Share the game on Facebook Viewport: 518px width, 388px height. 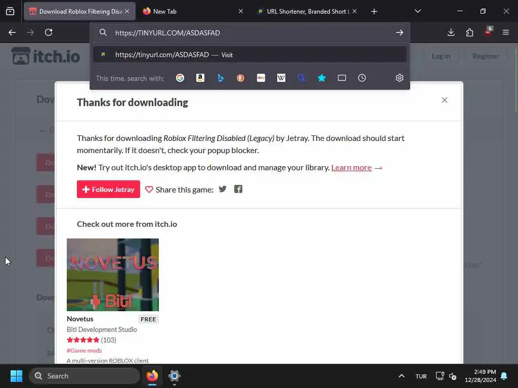pyautogui.click(x=238, y=189)
